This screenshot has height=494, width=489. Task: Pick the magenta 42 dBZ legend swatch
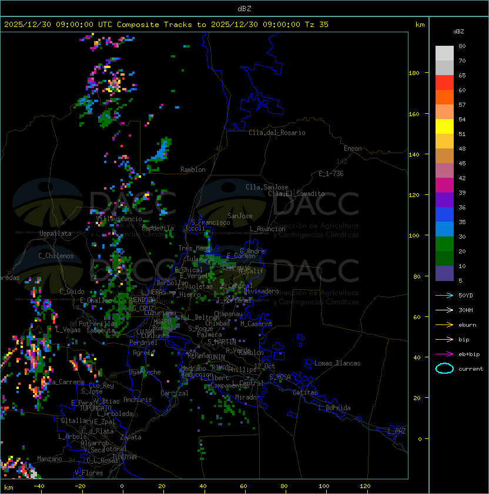click(x=444, y=185)
